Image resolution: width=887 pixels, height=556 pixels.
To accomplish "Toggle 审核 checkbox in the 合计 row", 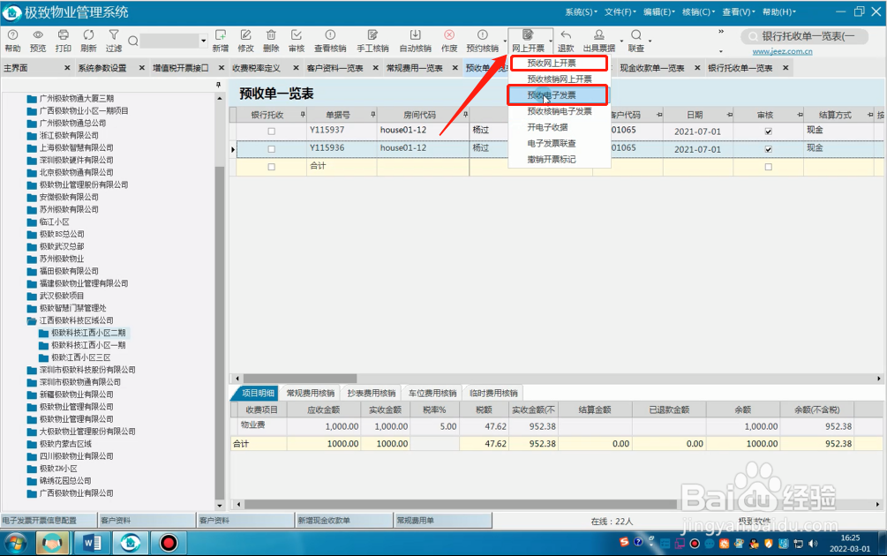I will tap(768, 167).
